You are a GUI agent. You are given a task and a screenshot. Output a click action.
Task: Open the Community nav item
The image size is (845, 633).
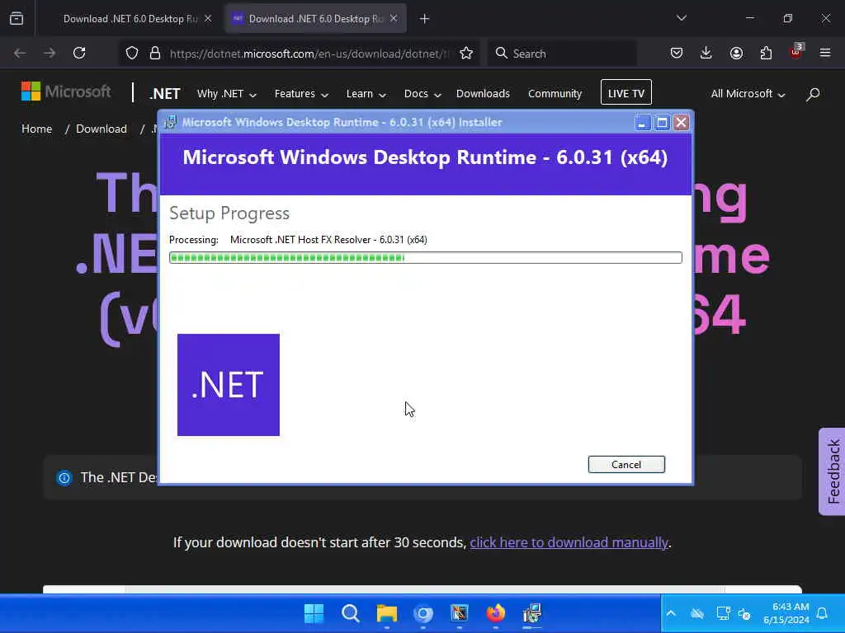555,94
